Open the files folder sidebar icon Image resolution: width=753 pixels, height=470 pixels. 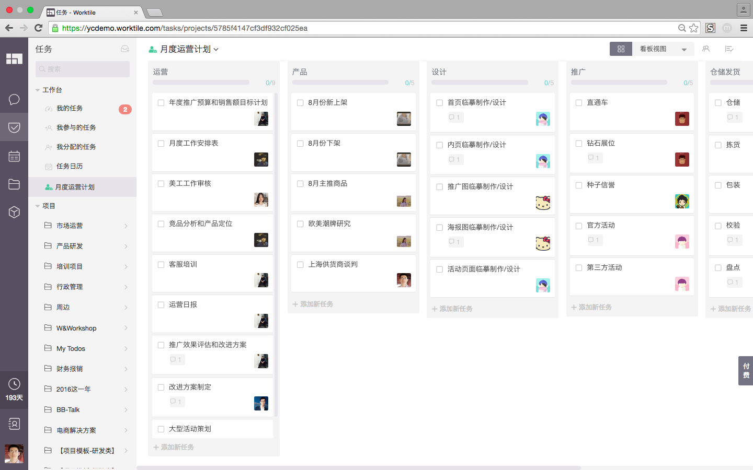14,184
